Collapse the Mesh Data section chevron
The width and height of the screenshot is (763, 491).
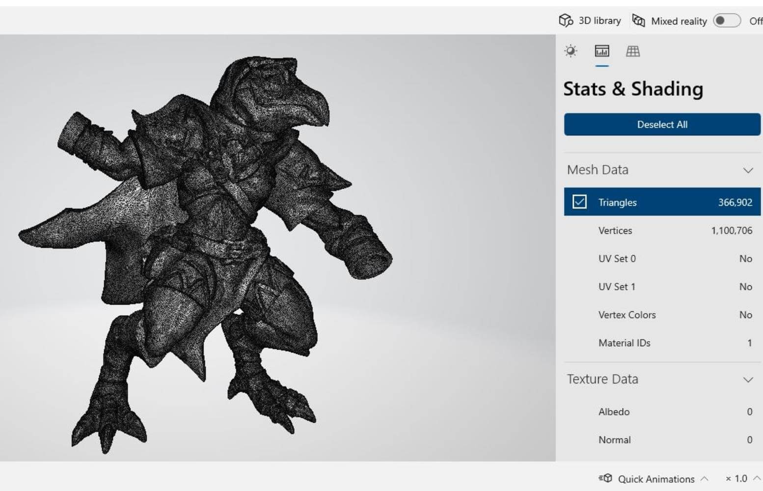pos(748,170)
